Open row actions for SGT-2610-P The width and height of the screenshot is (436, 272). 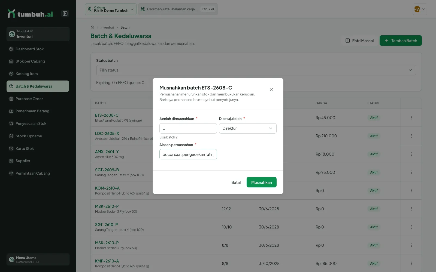(411, 227)
